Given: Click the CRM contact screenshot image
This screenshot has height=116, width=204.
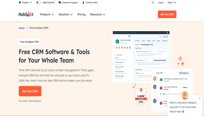Looking at the screenshot, I should [141, 57].
